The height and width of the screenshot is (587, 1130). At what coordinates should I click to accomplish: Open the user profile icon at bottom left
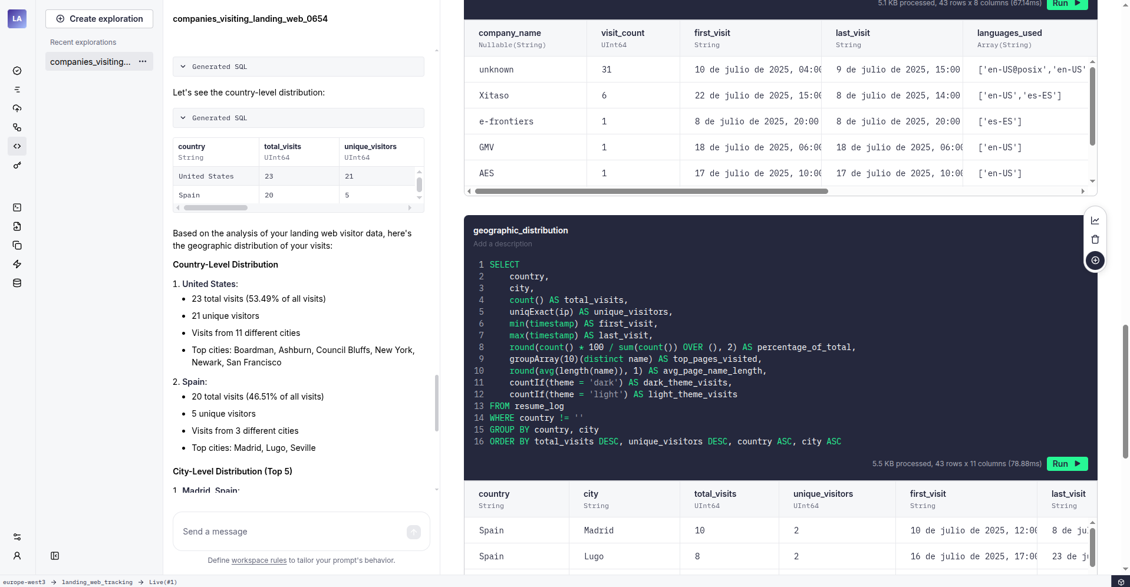coord(17,556)
